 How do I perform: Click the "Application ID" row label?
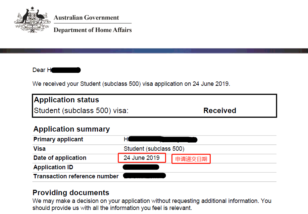click(53, 167)
